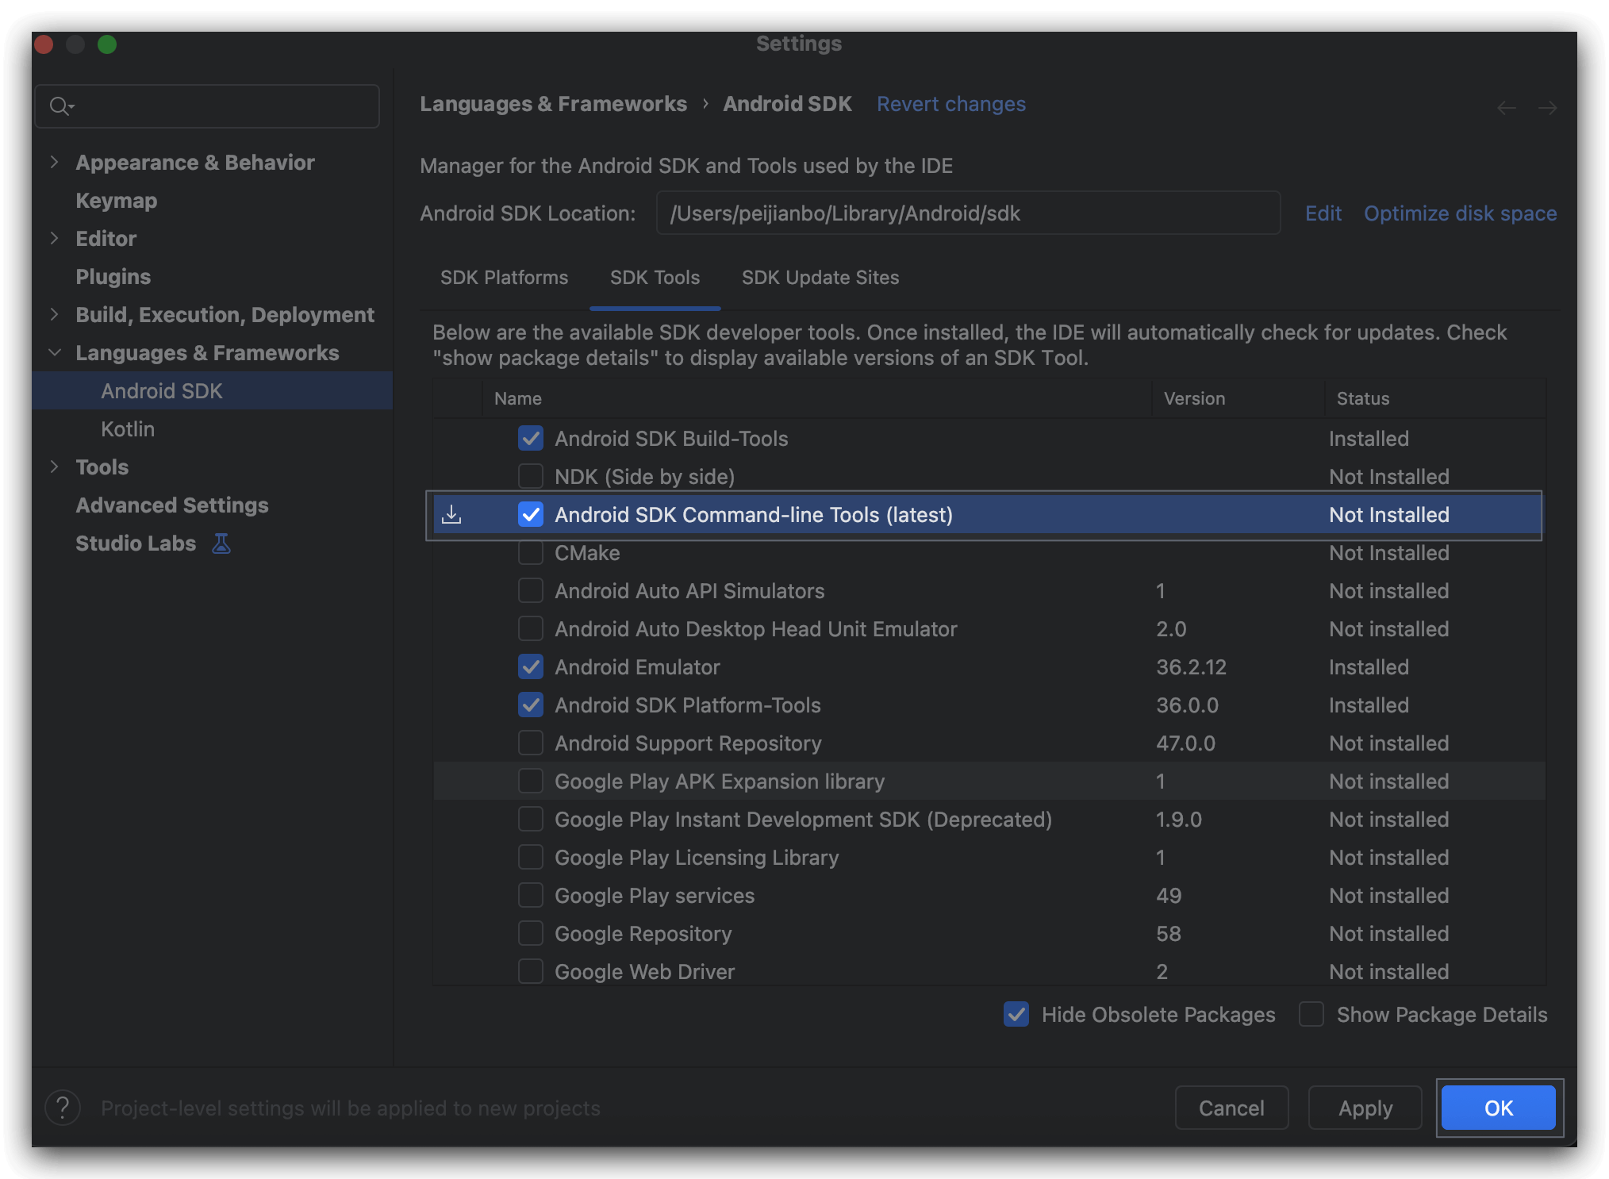Click the download icon beside Command-line Tools

coord(451,515)
